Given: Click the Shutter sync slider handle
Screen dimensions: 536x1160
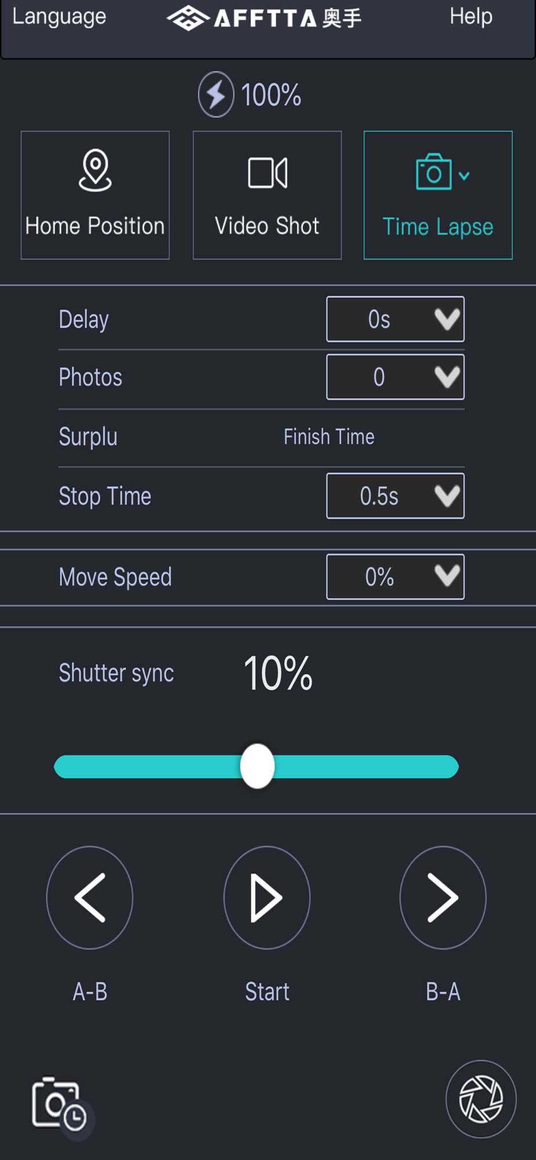Looking at the screenshot, I should 257,766.
